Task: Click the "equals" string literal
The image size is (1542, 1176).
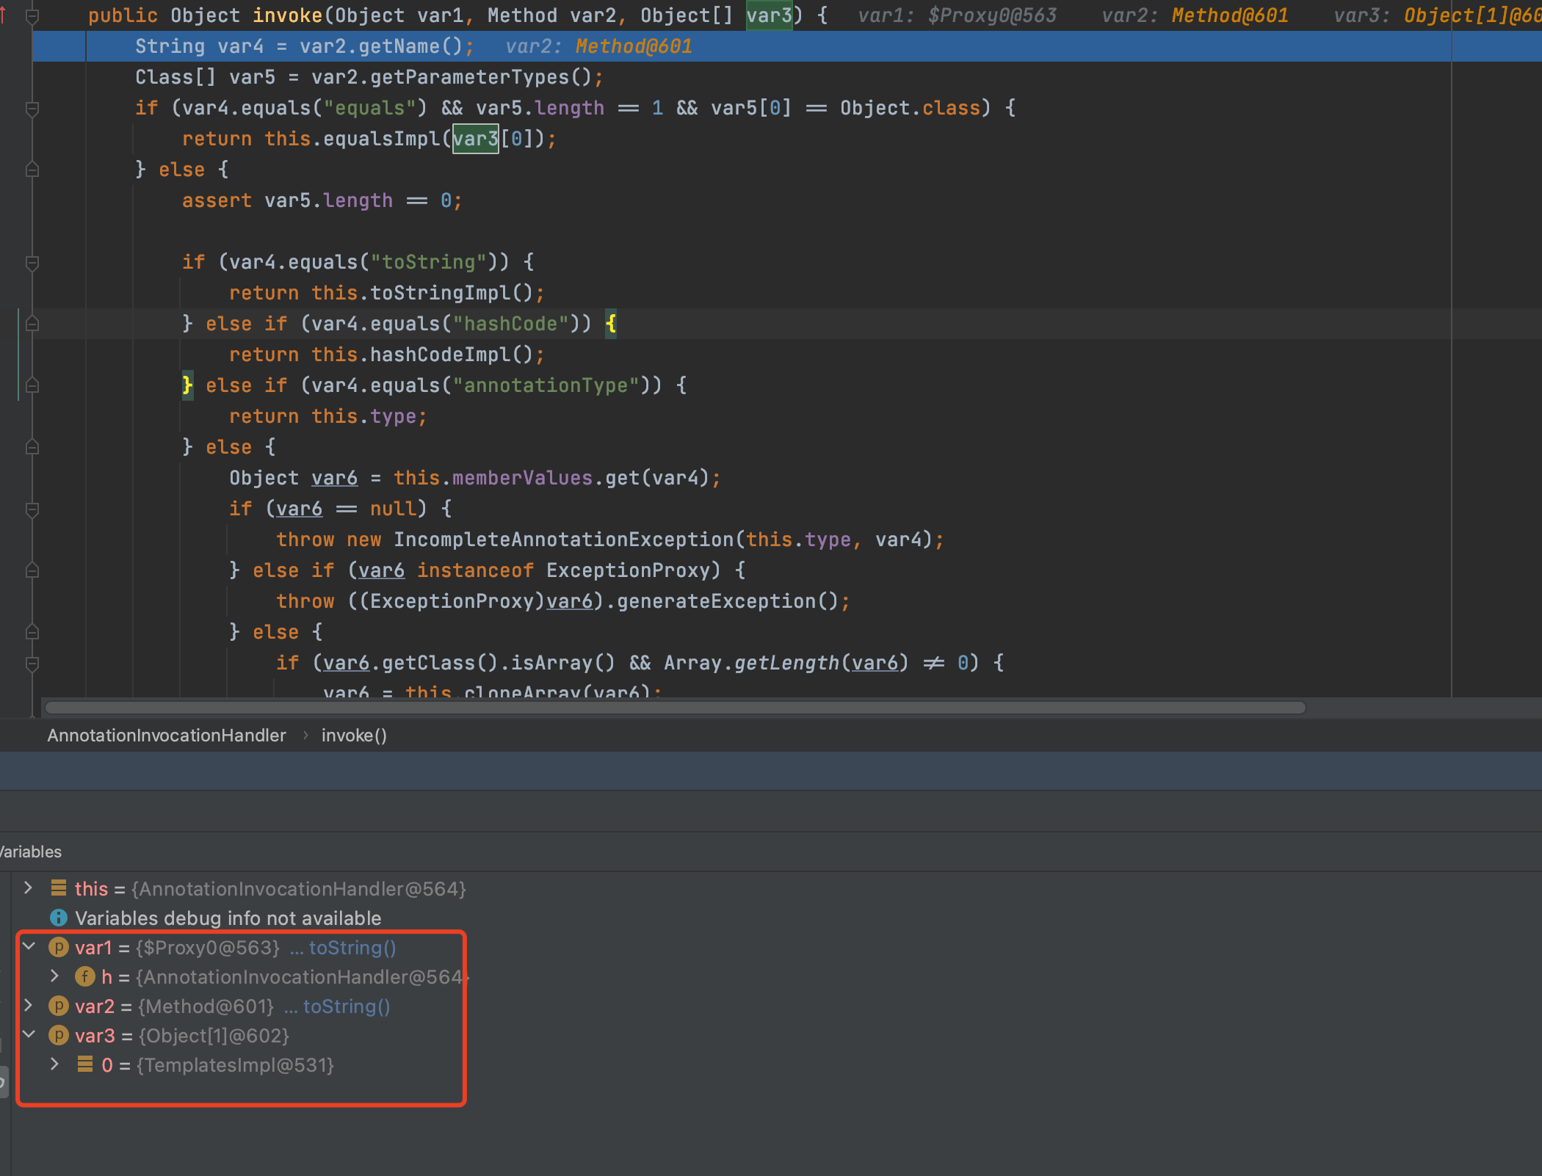Action: [x=370, y=108]
